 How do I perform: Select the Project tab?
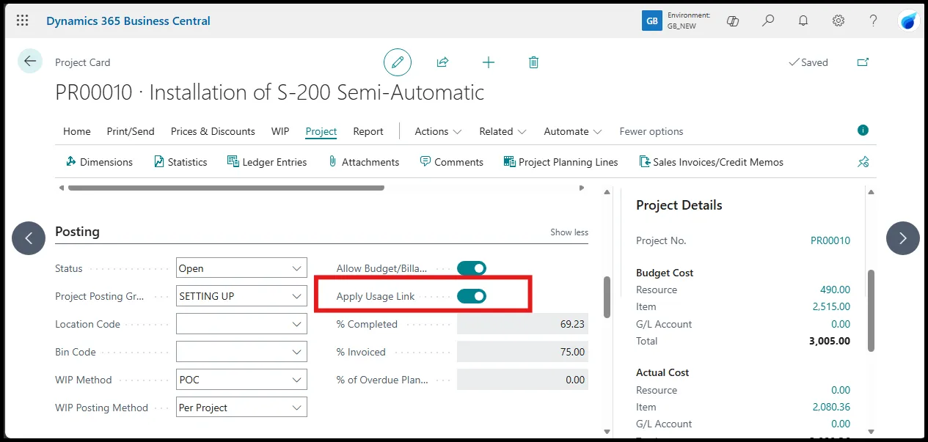[x=321, y=131]
